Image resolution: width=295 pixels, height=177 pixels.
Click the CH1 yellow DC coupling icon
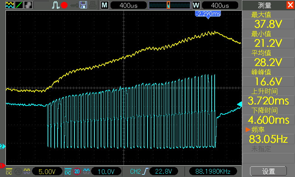click(x=9, y=171)
